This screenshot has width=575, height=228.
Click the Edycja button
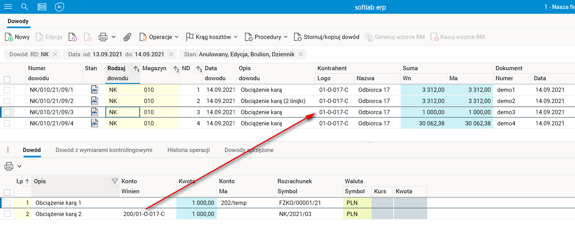49,37
